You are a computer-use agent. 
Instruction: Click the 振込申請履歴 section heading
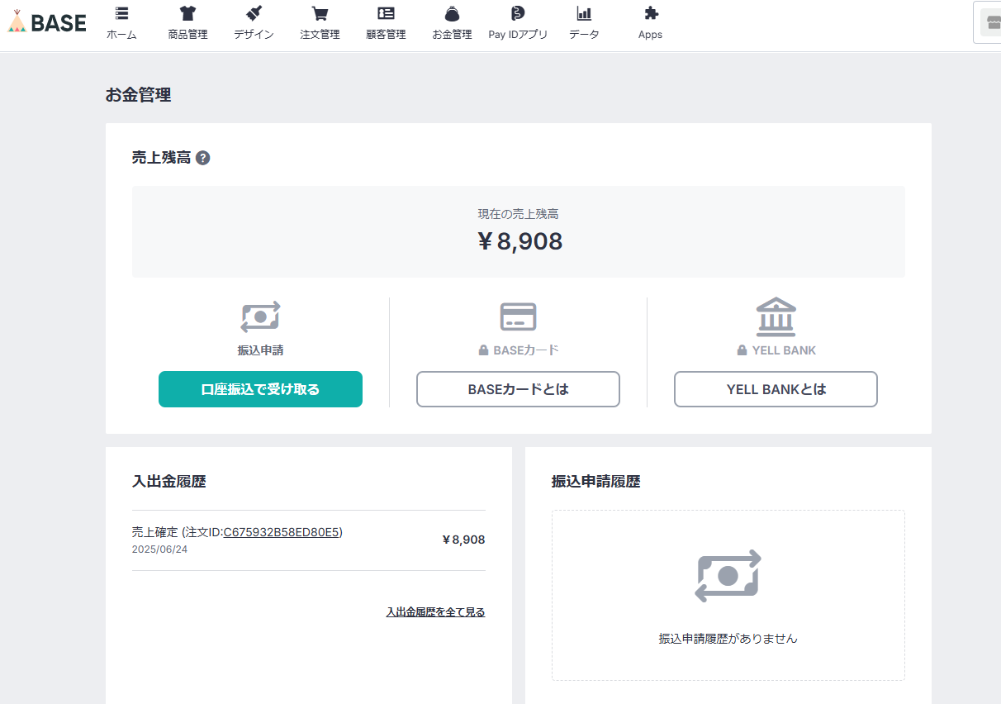click(595, 482)
